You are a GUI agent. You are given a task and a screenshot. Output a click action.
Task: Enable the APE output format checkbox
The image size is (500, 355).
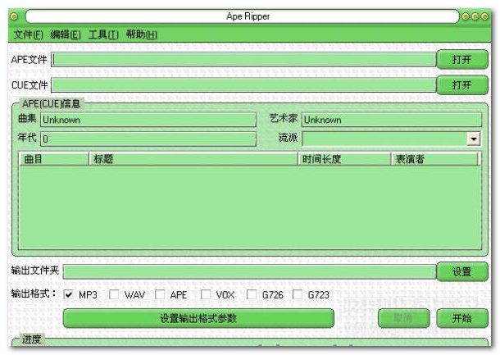[160, 294]
